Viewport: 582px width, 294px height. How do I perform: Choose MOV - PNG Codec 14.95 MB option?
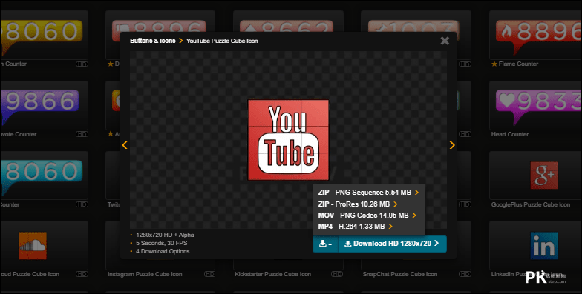coord(367,215)
